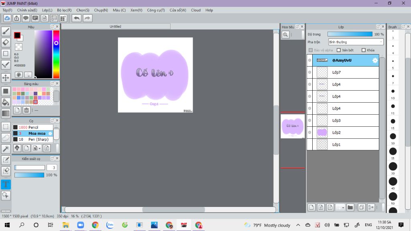Open the Bộ lọc(R) menu
Image resolution: width=411 pixels, height=231 pixels.
tap(64, 10)
